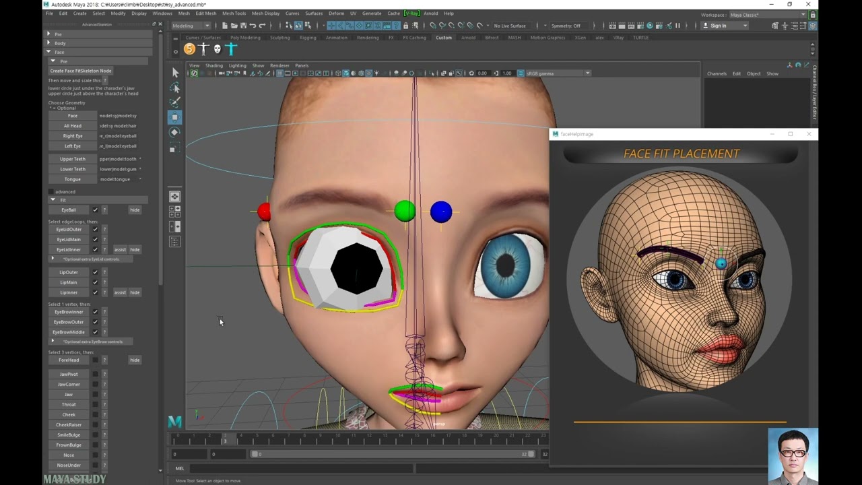Select the blue sphere locator in viewport
The height and width of the screenshot is (485, 862).
click(x=441, y=212)
